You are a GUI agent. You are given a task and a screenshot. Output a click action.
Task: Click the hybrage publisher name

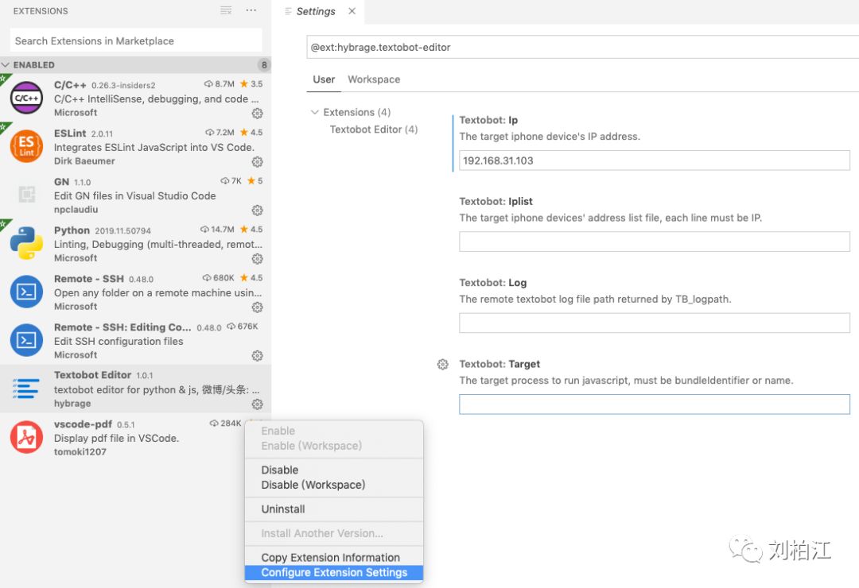pyautogui.click(x=72, y=404)
